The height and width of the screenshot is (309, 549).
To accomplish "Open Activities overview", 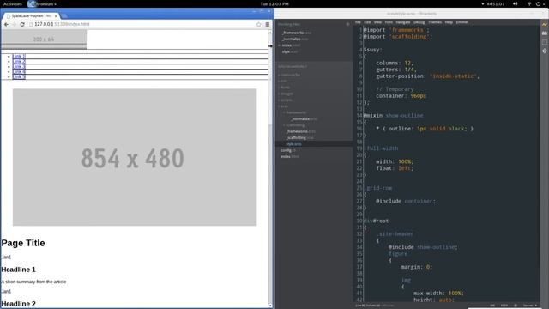I will coord(13,3).
